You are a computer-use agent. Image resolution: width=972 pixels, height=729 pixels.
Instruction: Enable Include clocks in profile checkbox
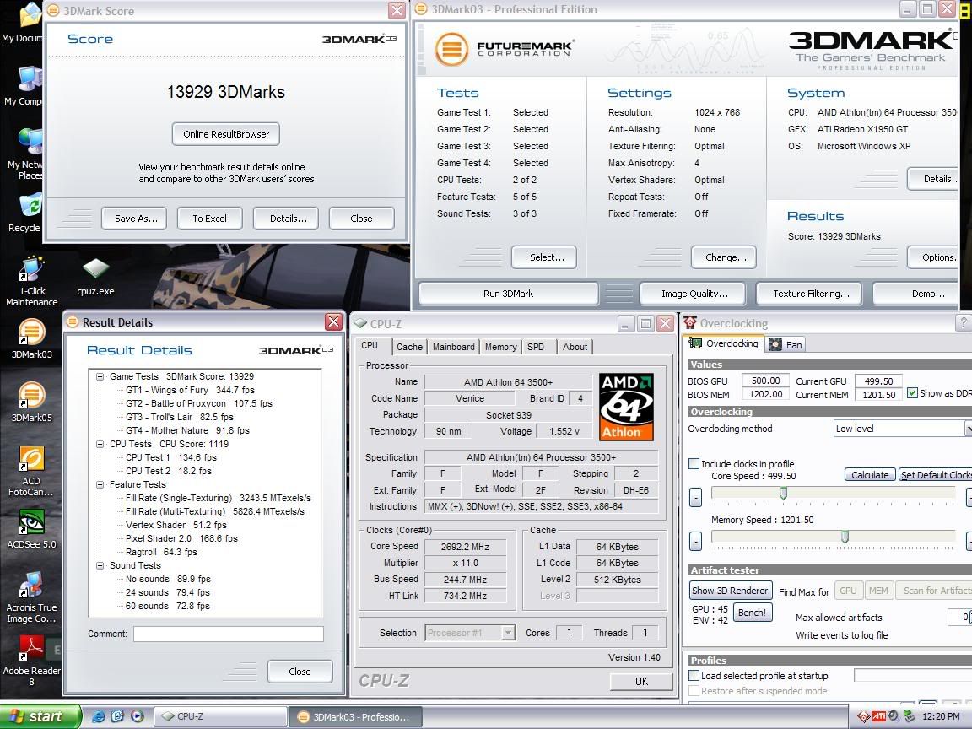pos(694,464)
